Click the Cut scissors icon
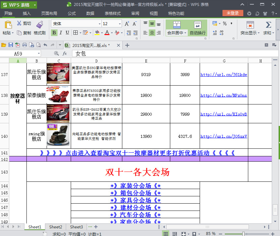Image resolution: width=280 pixels, height=236 pixels. pyautogui.click(x=19, y=23)
